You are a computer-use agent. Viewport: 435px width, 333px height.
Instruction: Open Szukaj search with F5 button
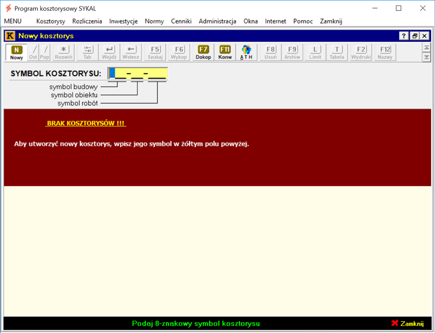(x=155, y=53)
